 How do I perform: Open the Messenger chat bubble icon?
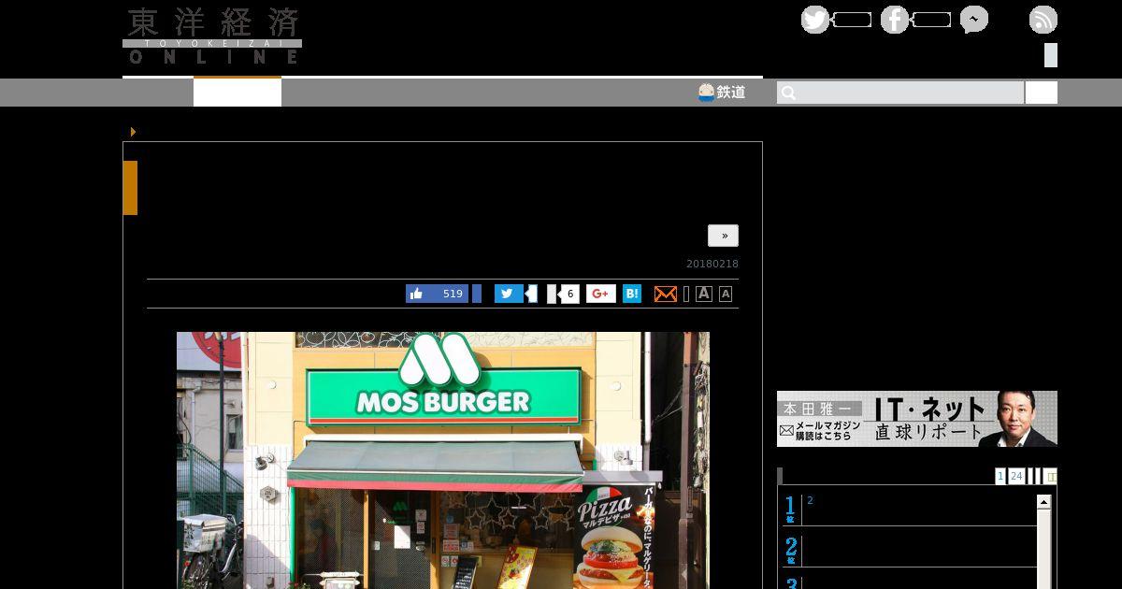coord(974,20)
